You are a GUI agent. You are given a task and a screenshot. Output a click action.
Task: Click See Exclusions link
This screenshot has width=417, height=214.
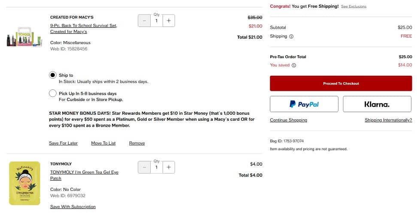pyautogui.click(x=354, y=7)
